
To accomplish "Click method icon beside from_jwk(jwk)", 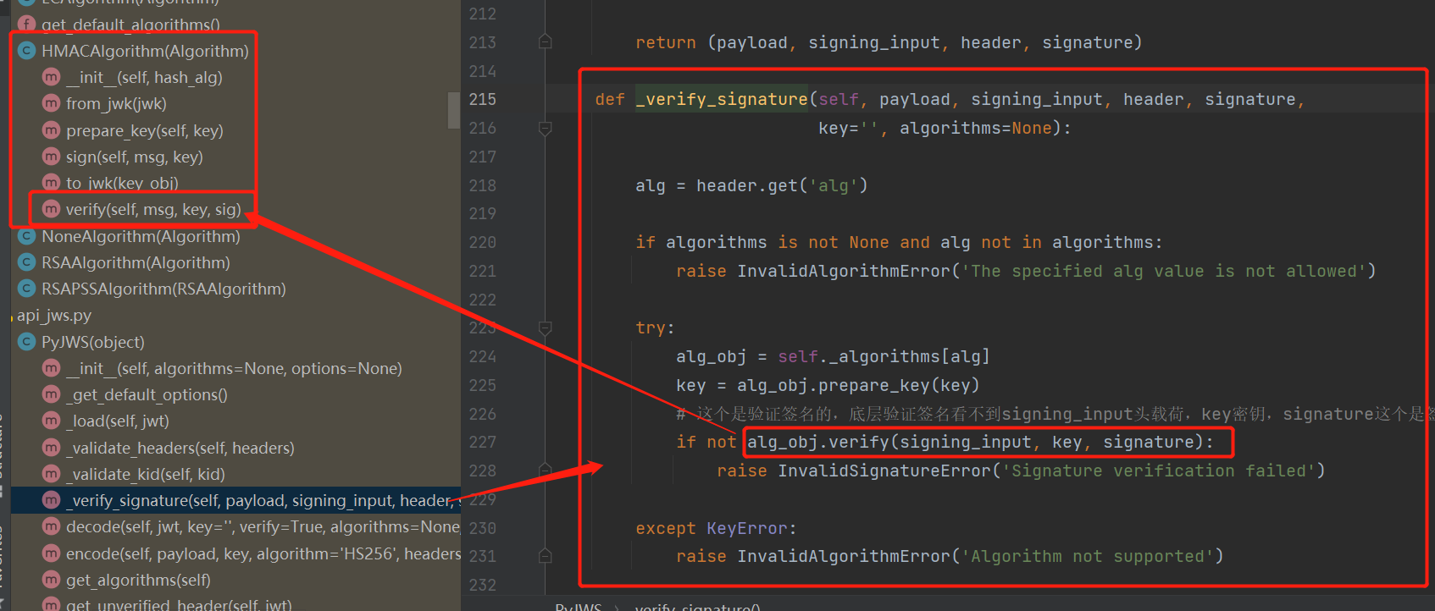I will 51,103.
